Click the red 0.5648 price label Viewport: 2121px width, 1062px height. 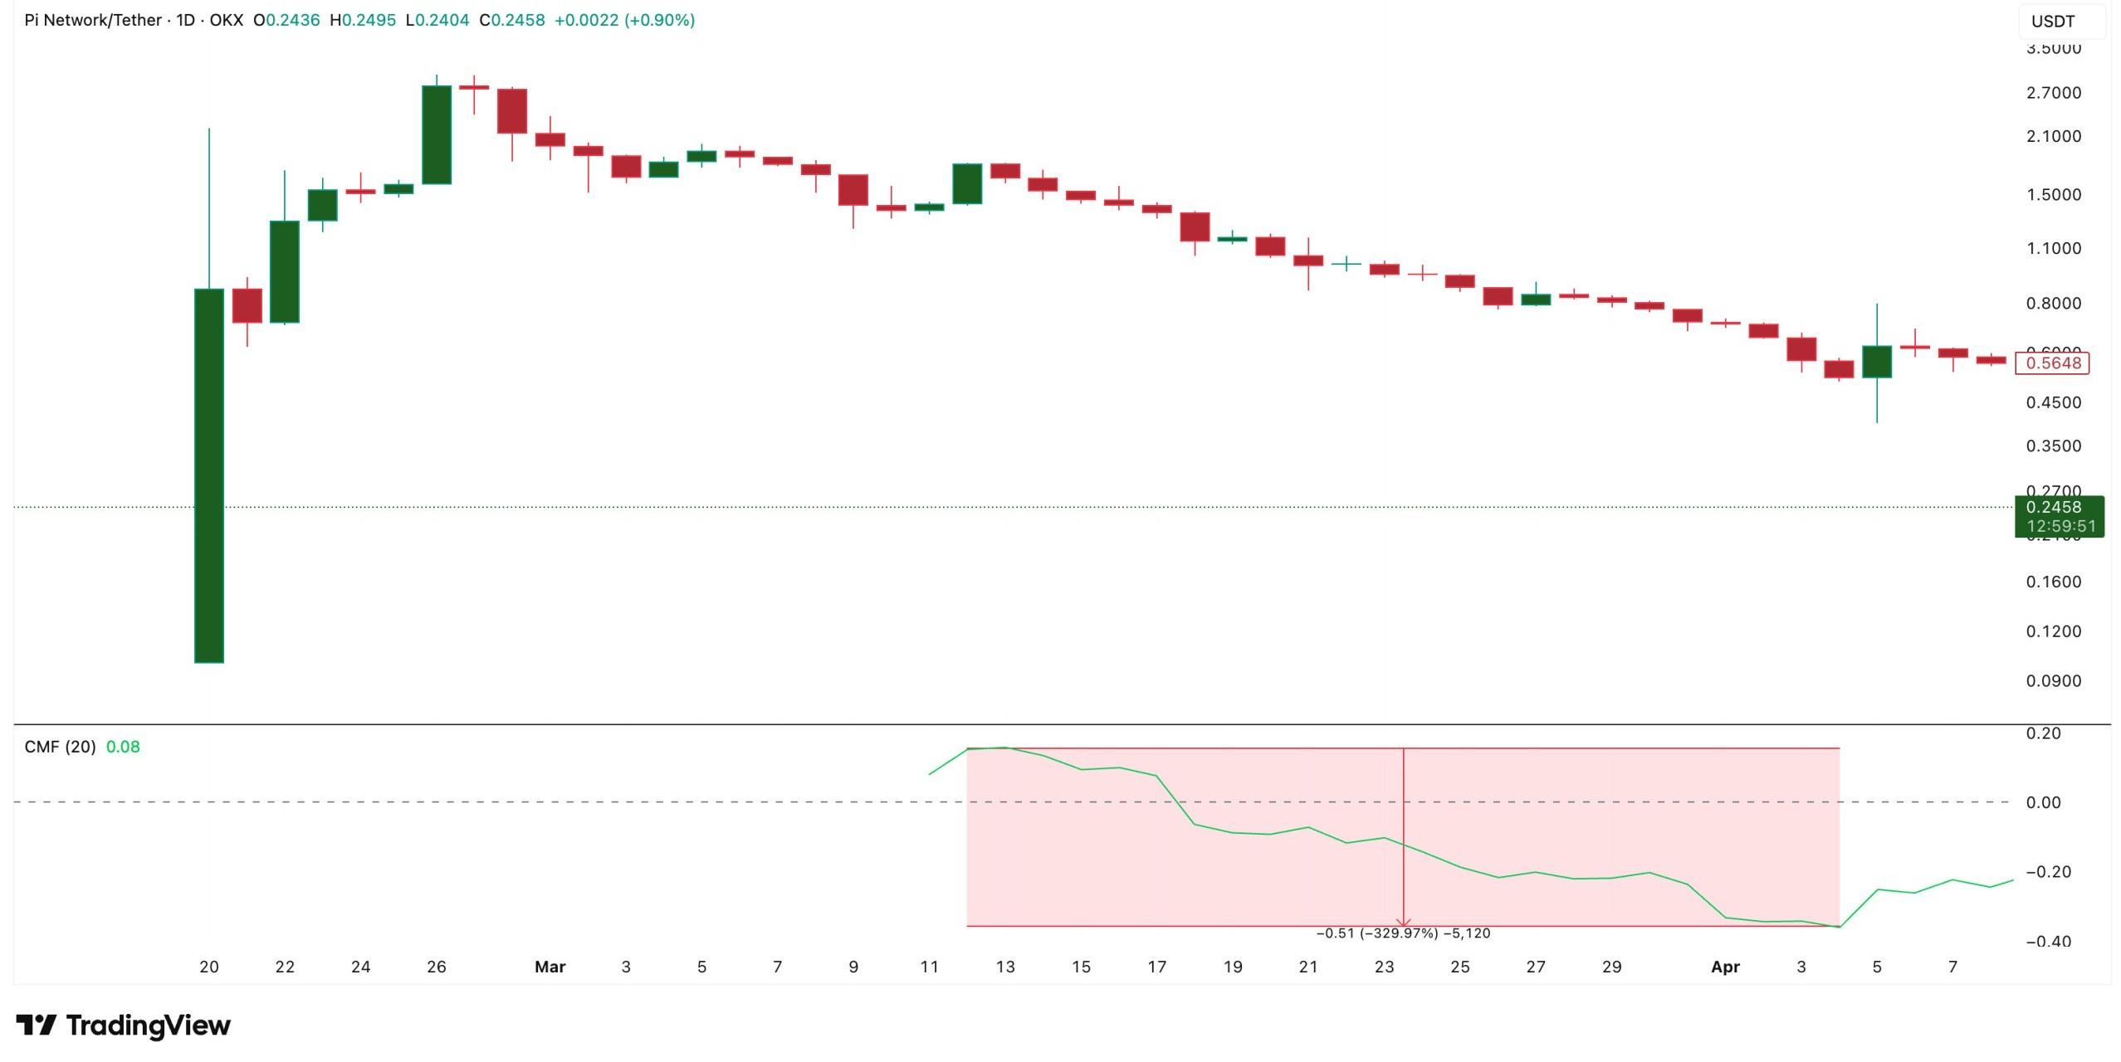2052,363
